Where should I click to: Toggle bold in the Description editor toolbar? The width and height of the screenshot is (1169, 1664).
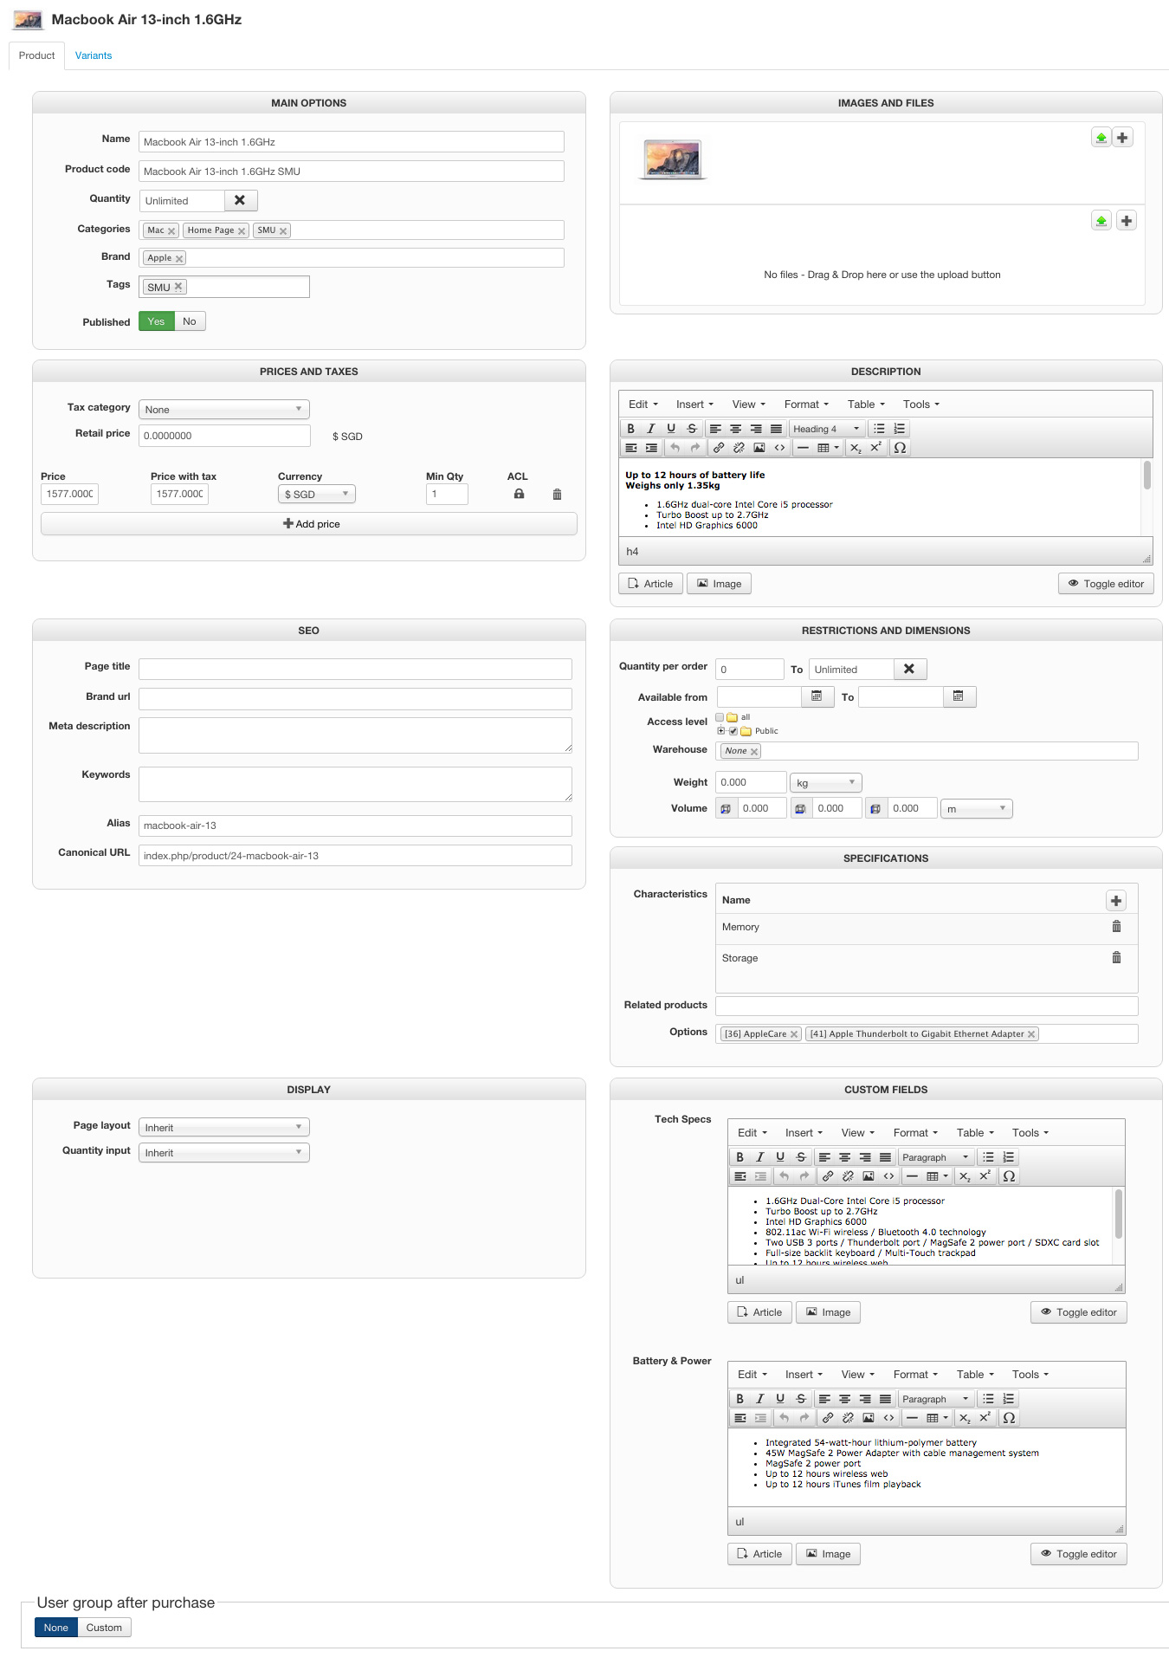coord(630,429)
